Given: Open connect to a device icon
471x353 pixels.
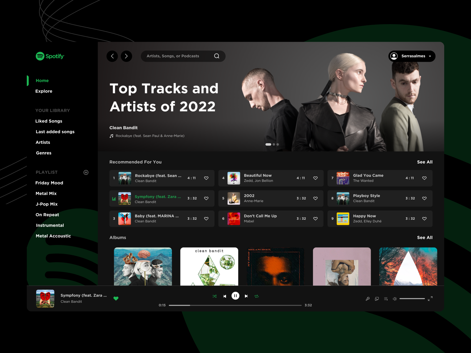Looking at the screenshot, I should pos(377,299).
